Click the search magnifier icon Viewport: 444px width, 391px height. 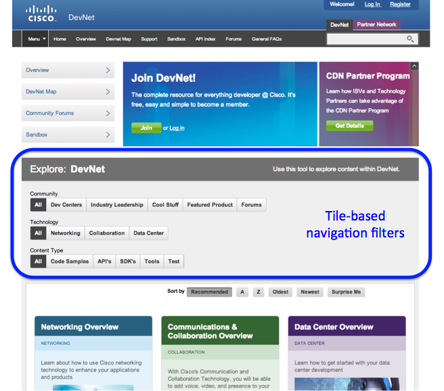click(410, 39)
